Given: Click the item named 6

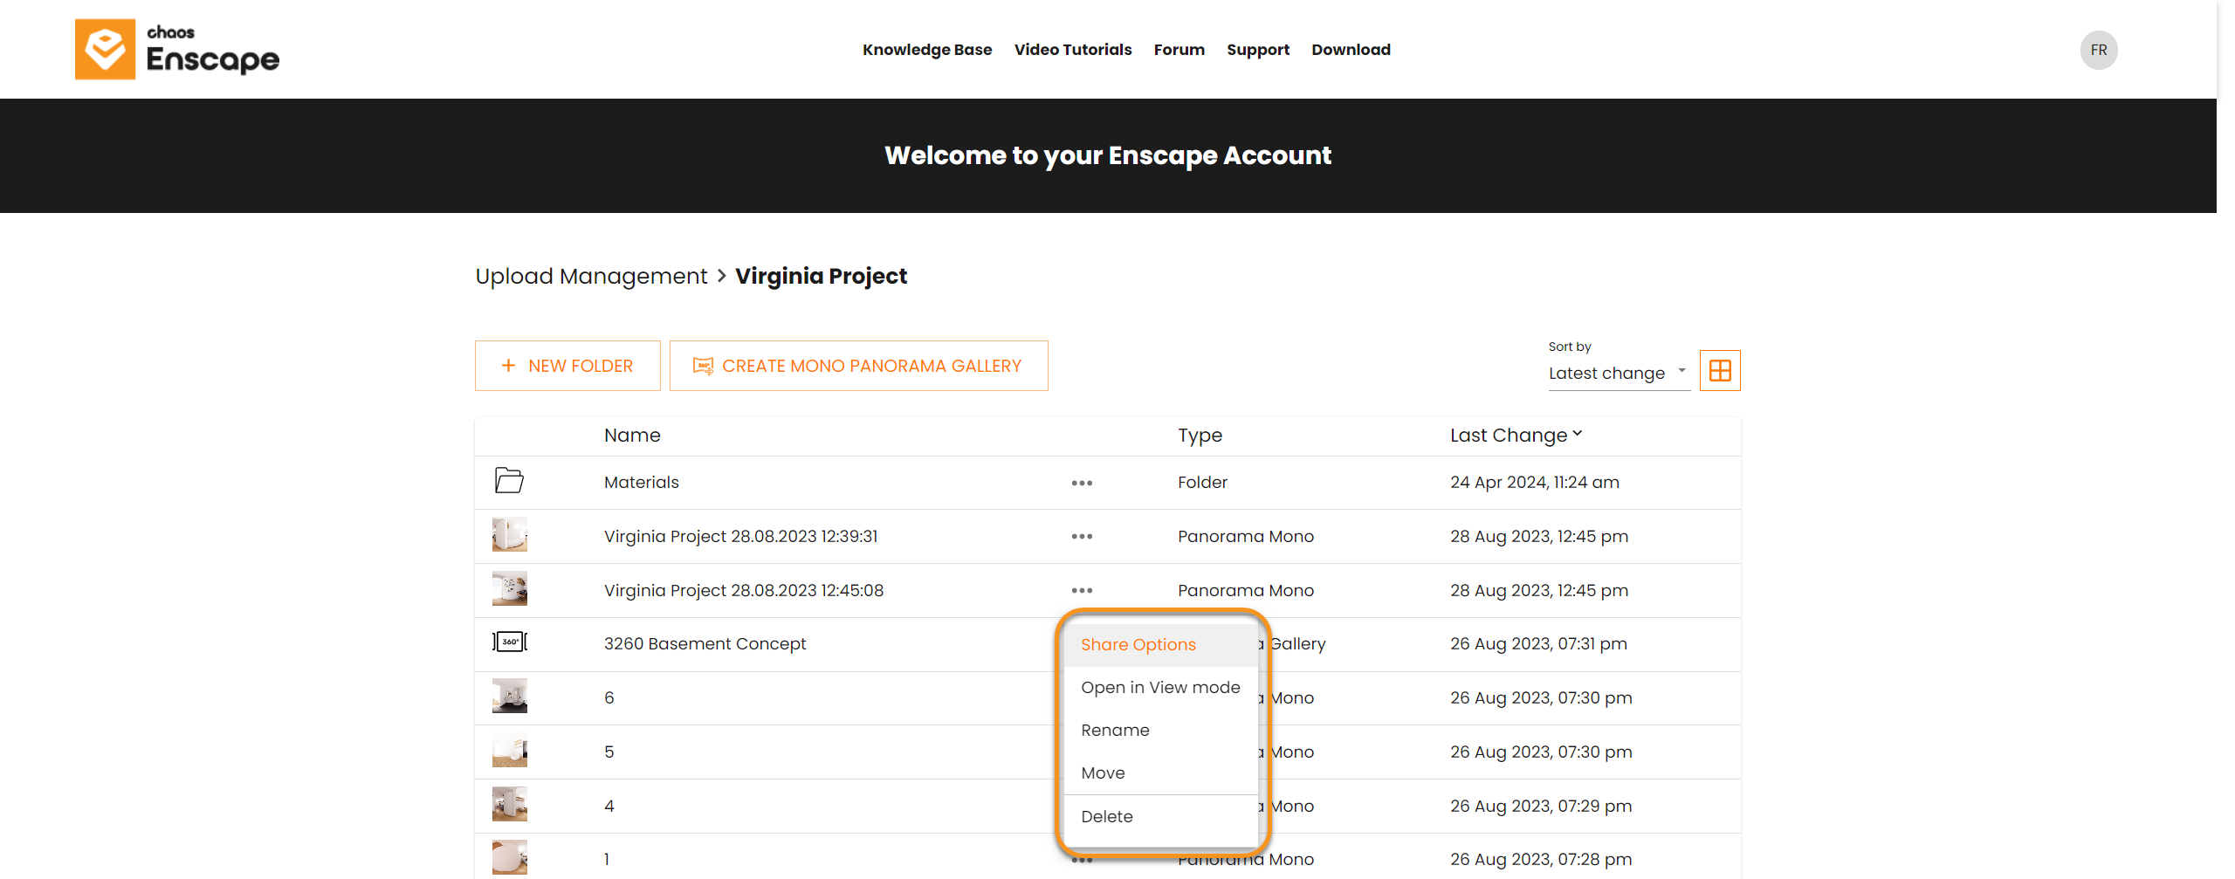Looking at the screenshot, I should click(x=609, y=698).
